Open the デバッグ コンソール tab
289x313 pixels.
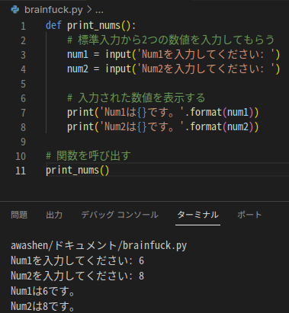pos(120,215)
